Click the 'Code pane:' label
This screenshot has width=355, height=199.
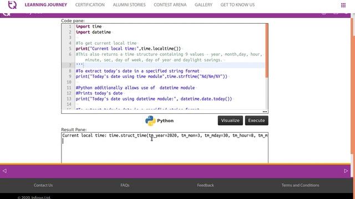pyautogui.click(x=73, y=21)
